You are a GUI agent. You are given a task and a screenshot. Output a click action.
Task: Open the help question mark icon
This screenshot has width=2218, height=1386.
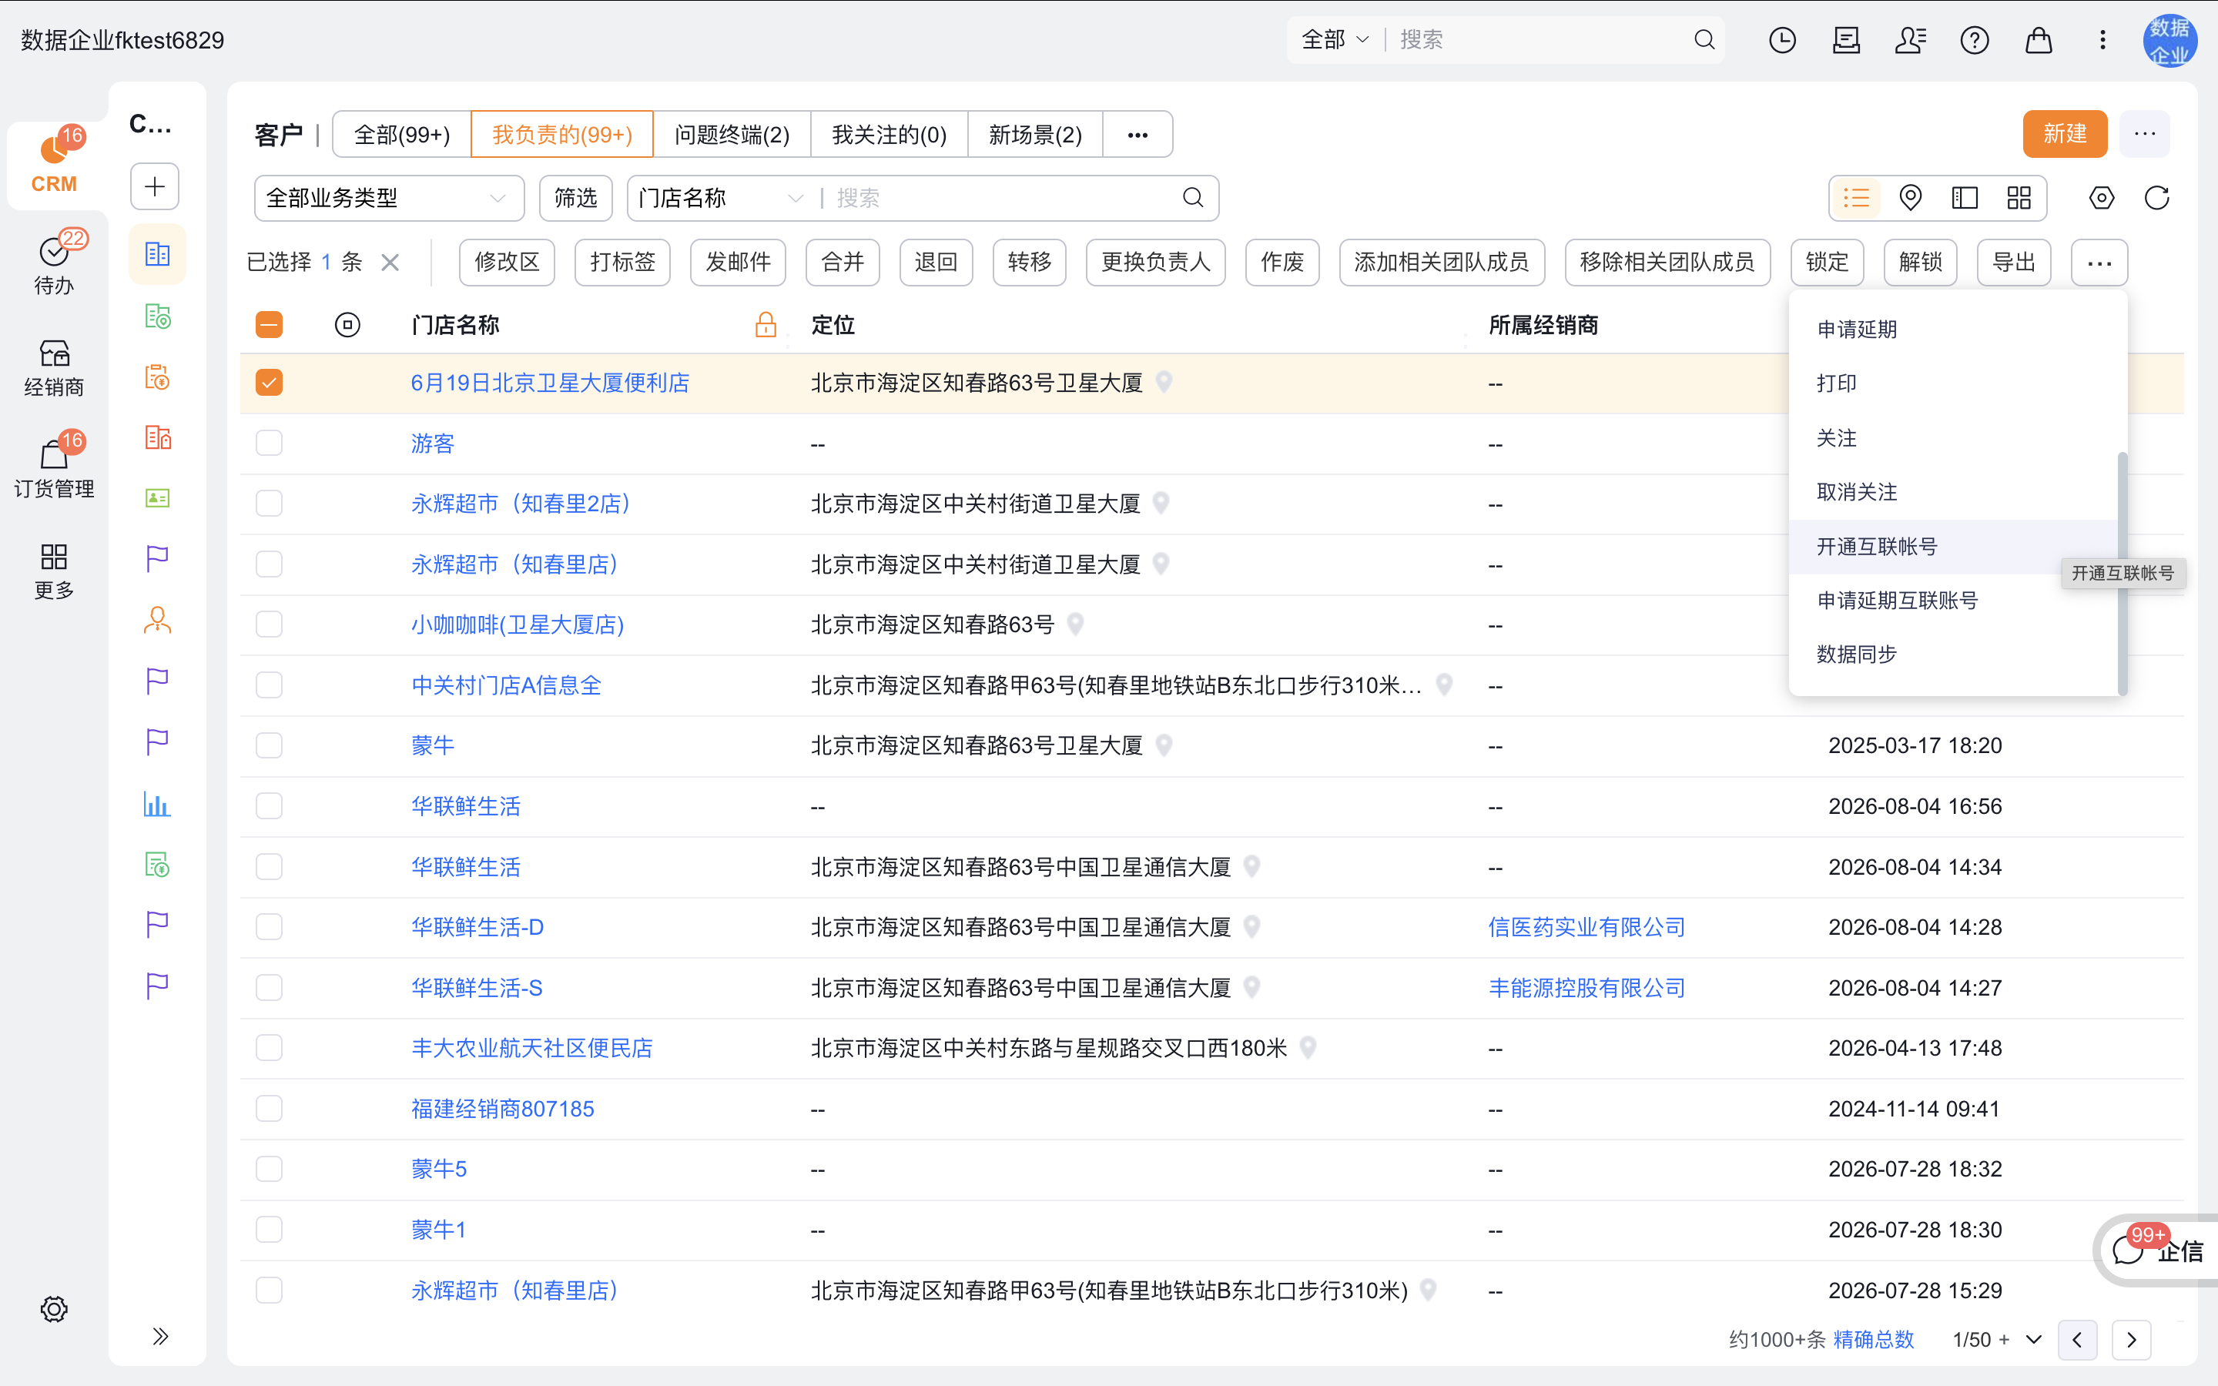click(1974, 40)
